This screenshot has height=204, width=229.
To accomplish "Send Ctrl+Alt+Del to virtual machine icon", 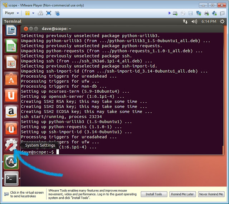I will pos(40,13).
